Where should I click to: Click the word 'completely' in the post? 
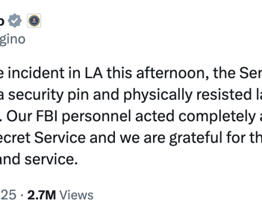coord(217,117)
